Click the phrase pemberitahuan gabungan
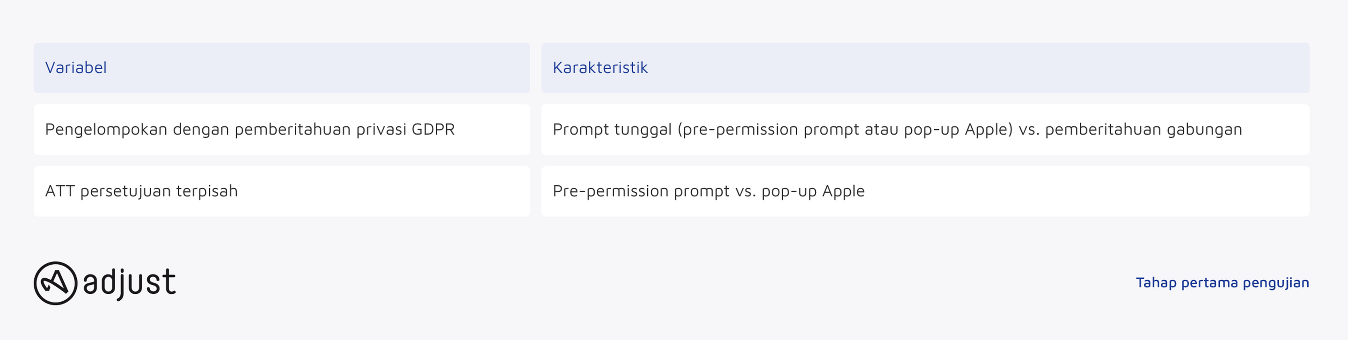1348x340 pixels. pos(1143,130)
